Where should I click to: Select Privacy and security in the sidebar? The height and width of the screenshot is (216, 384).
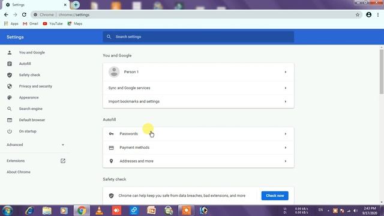35,86
